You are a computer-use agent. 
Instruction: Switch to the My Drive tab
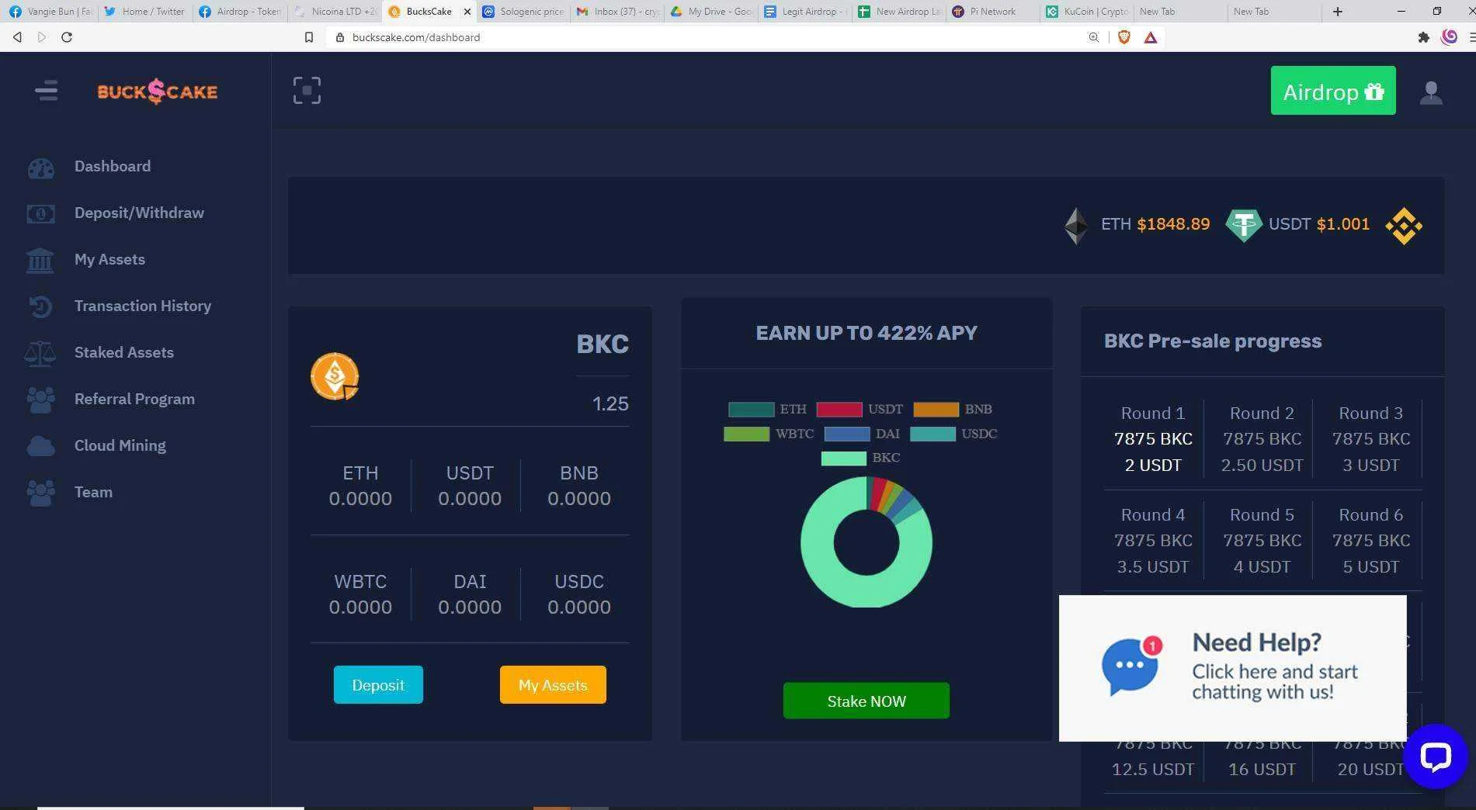tap(711, 11)
